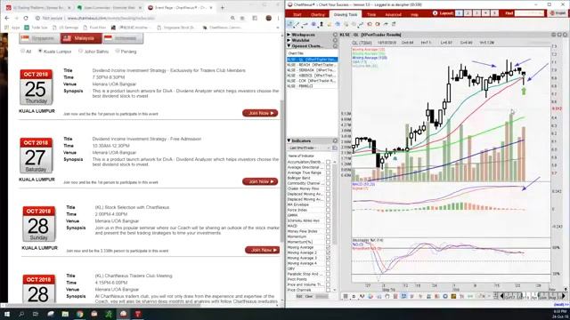Open the Help tab in ChartNexus
Image resolution: width=570 pixels, height=320 pixels.
pos(414,14)
